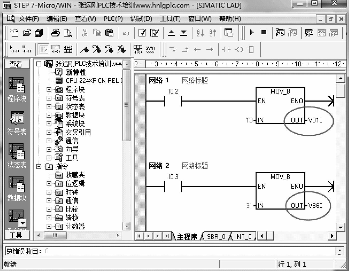The width and height of the screenshot is (349, 271).
Task: Open a project with the folder icon
Action: [27, 33]
